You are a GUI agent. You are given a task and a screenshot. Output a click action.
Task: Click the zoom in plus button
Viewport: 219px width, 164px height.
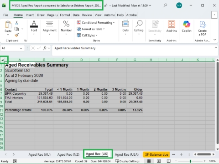click(x=205, y=161)
